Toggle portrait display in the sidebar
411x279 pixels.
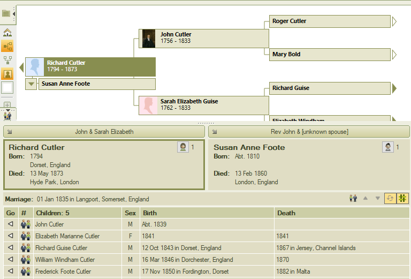click(x=7, y=74)
